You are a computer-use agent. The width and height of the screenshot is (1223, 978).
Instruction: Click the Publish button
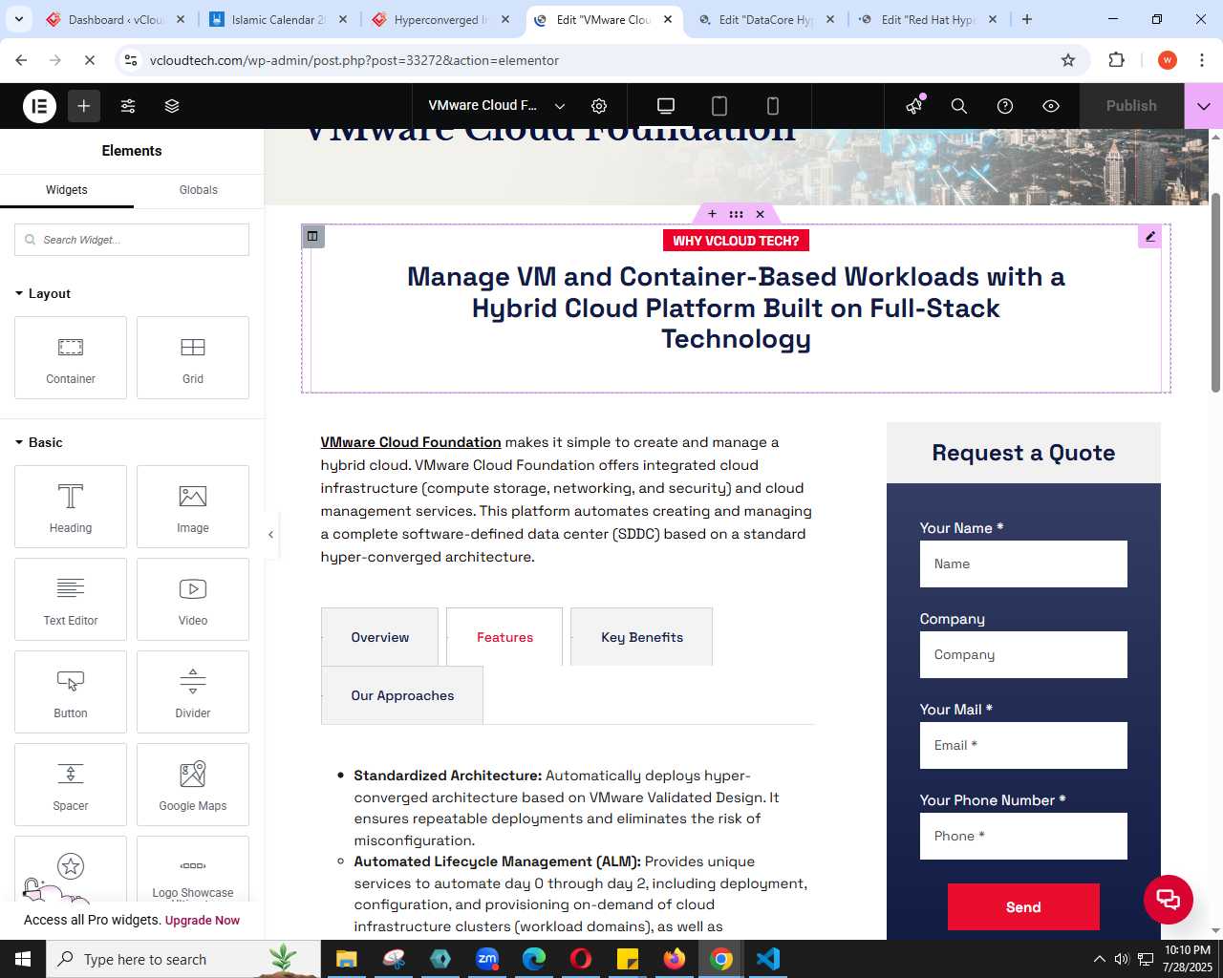1131,106
